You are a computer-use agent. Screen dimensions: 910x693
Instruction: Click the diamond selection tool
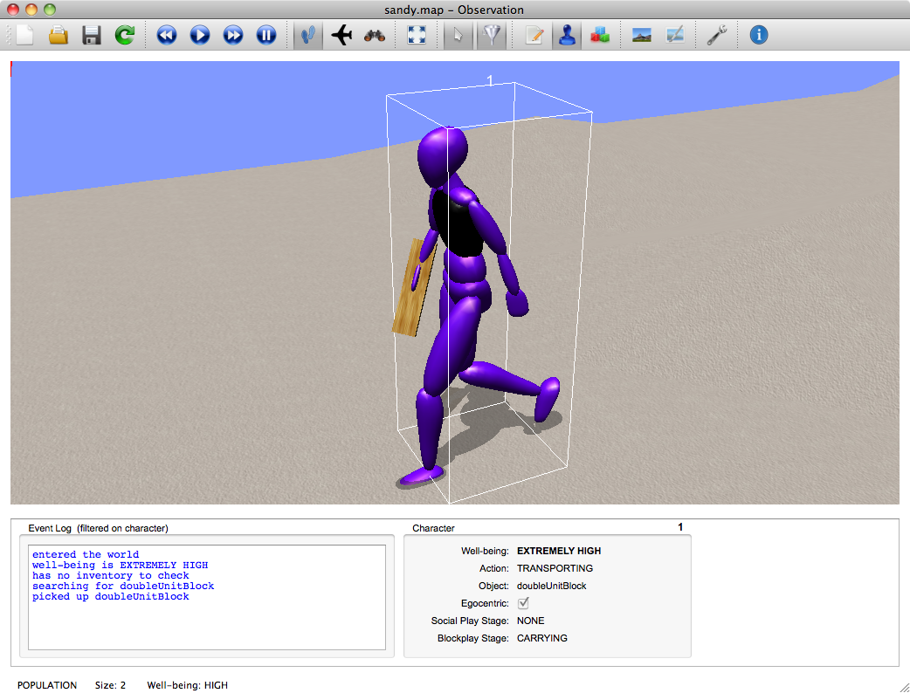pos(492,36)
